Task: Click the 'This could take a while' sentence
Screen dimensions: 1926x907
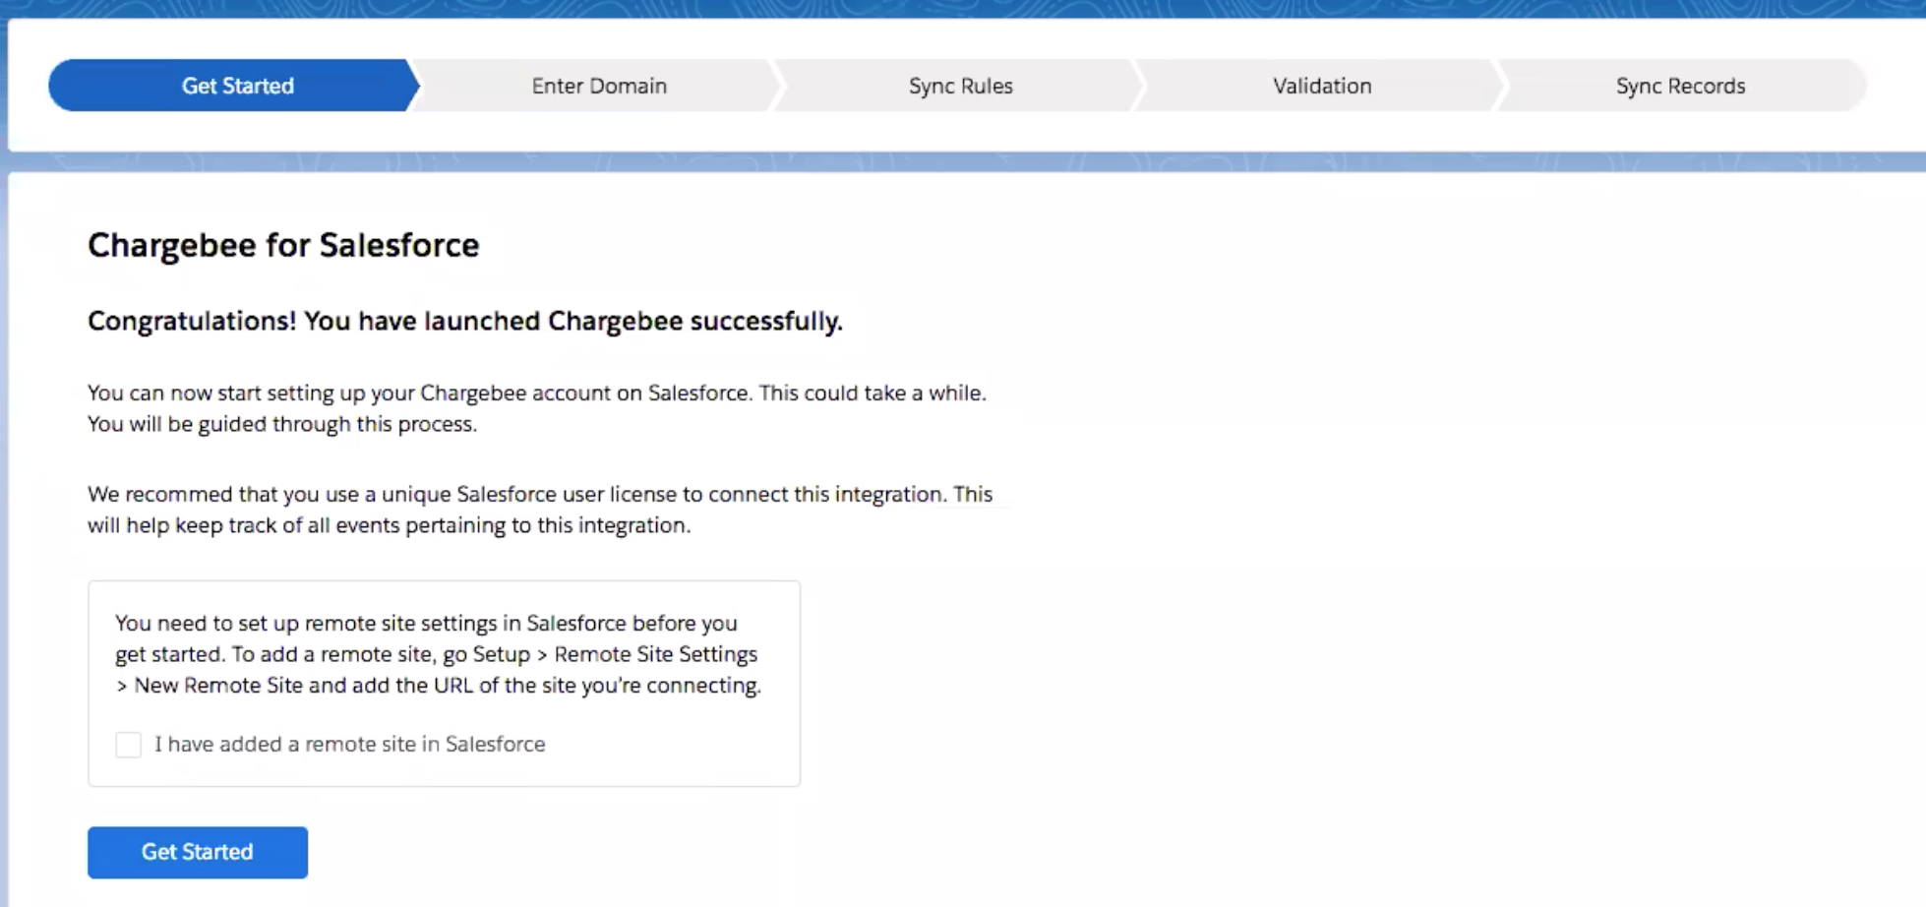Action: pyautogui.click(x=872, y=393)
